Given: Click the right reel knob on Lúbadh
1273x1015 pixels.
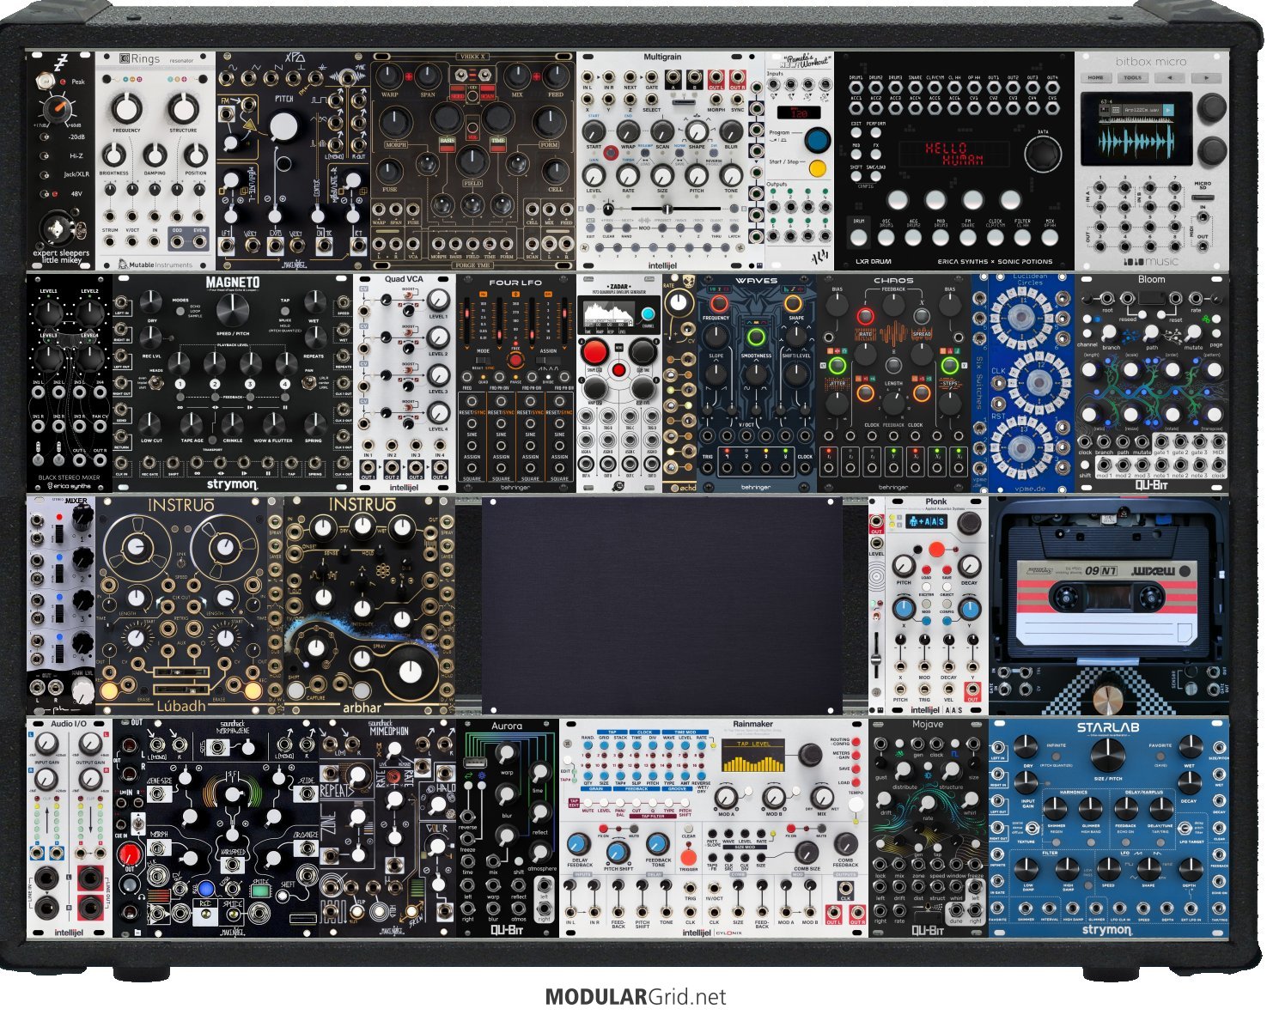Looking at the screenshot, I should coord(224,546).
